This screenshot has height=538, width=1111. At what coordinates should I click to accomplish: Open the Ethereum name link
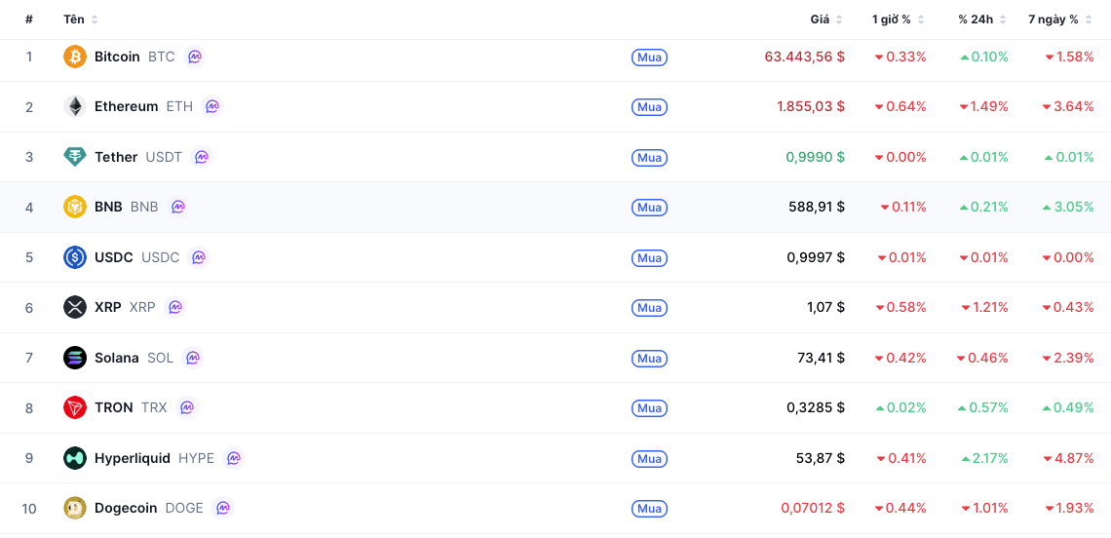coord(126,106)
